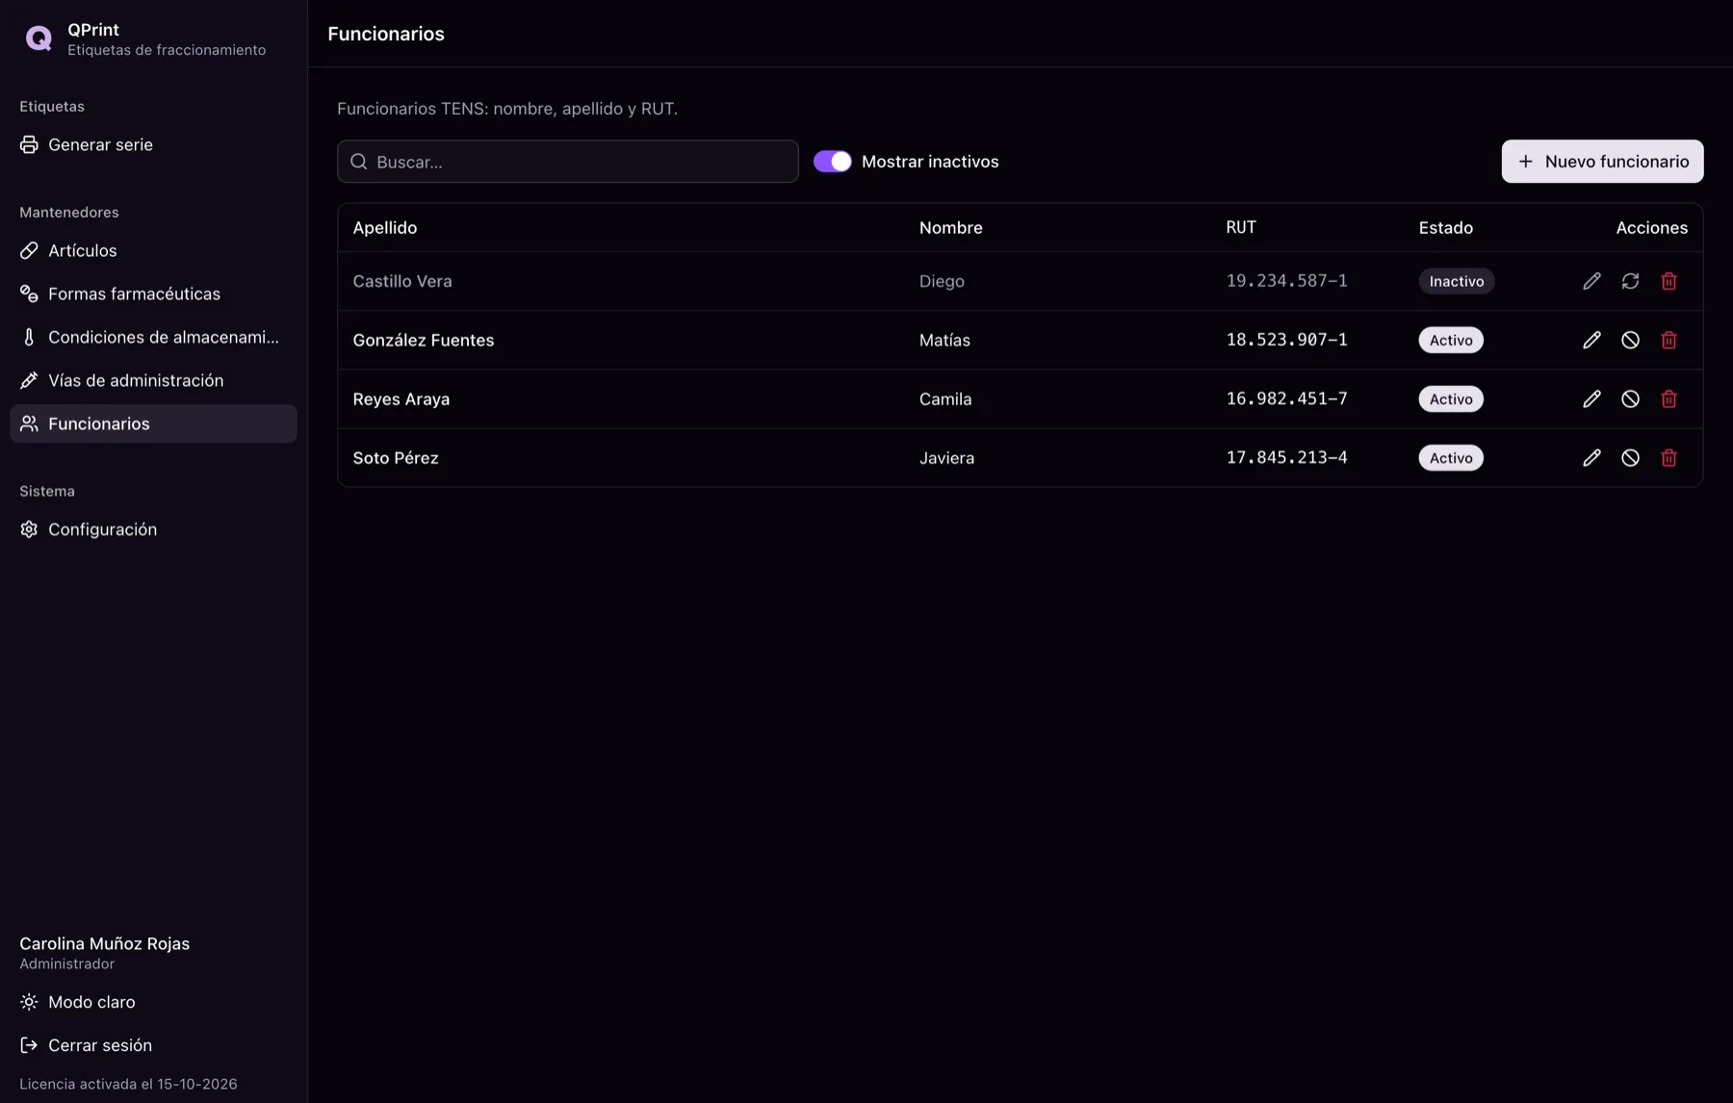
Task: Click the RUT column header
Action: click(x=1241, y=228)
